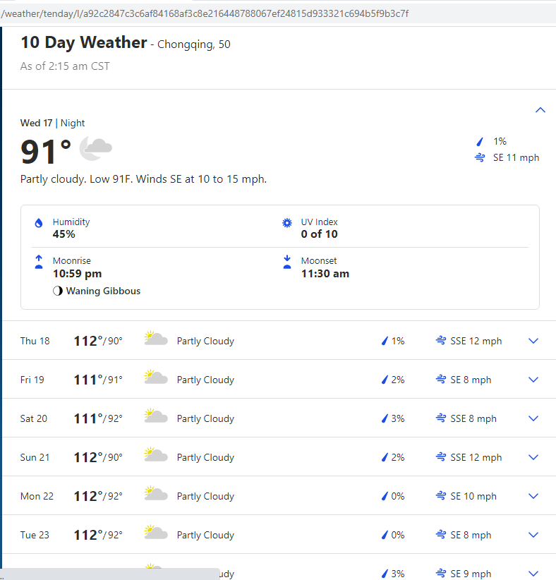The height and width of the screenshot is (580, 556).
Task: Click the Humidity droplet icon
Action: point(39,223)
